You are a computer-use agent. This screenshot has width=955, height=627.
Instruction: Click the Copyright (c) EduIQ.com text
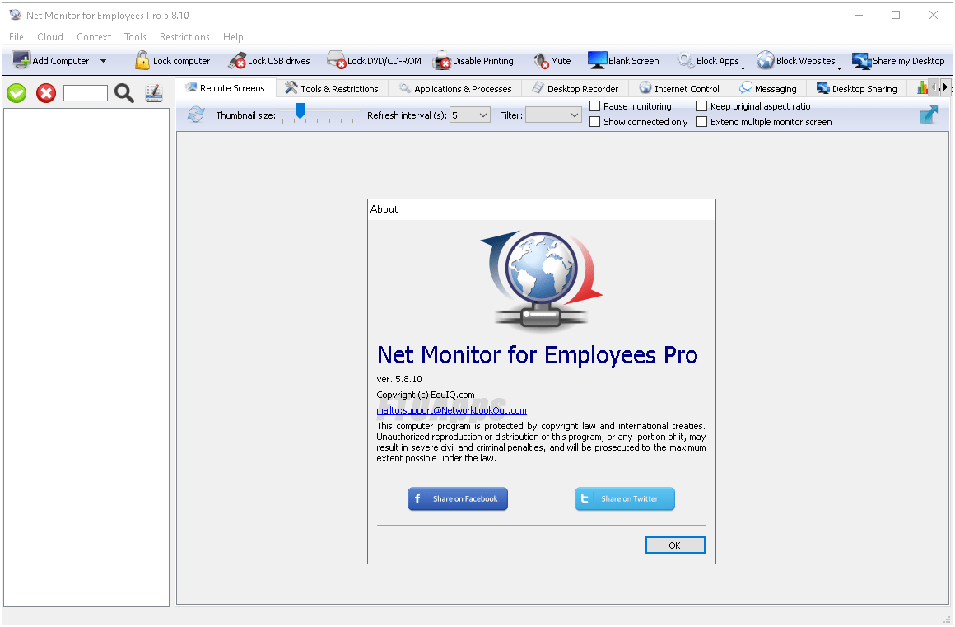coord(425,394)
